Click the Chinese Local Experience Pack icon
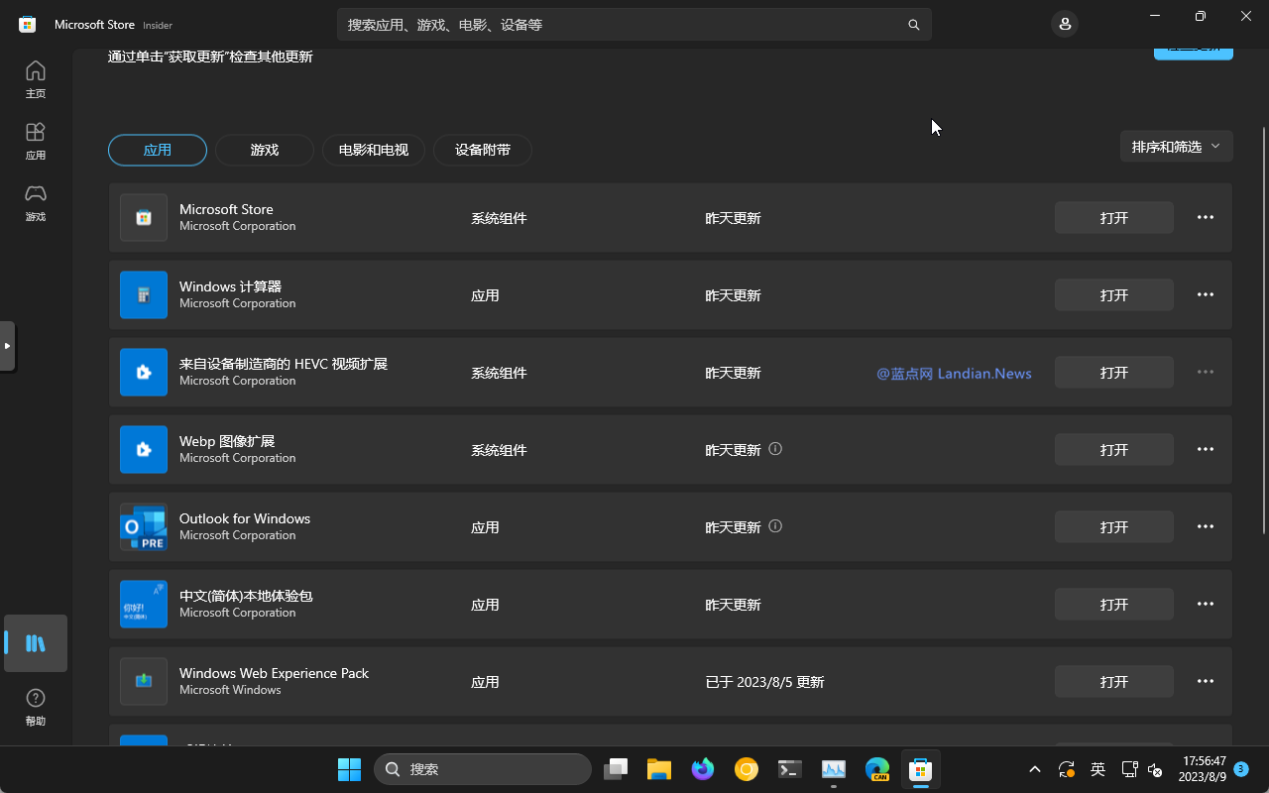 144,605
